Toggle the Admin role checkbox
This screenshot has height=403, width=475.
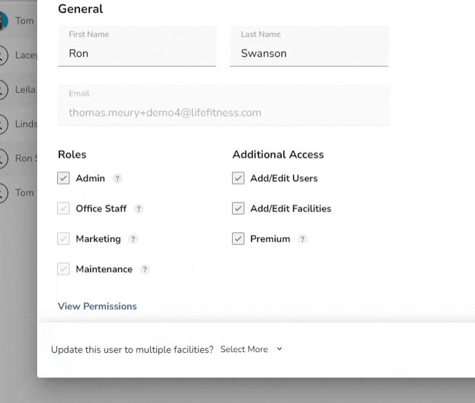(64, 178)
